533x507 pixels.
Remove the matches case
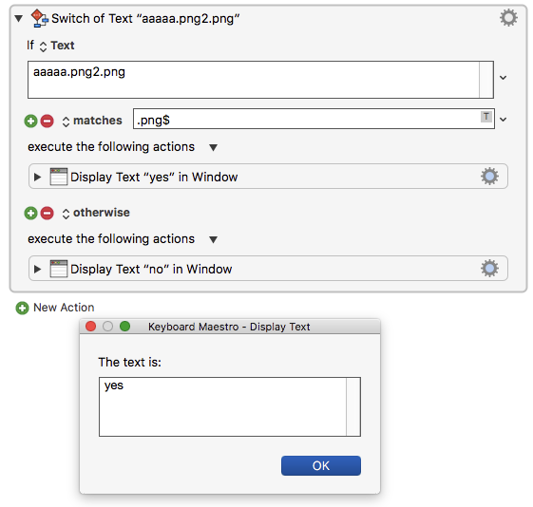coord(47,121)
